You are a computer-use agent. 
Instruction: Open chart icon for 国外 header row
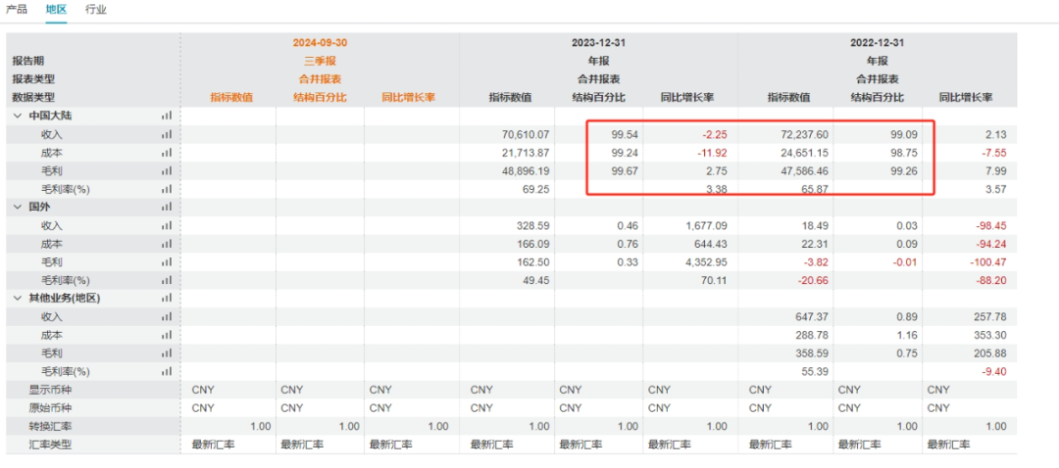point(166,208)
